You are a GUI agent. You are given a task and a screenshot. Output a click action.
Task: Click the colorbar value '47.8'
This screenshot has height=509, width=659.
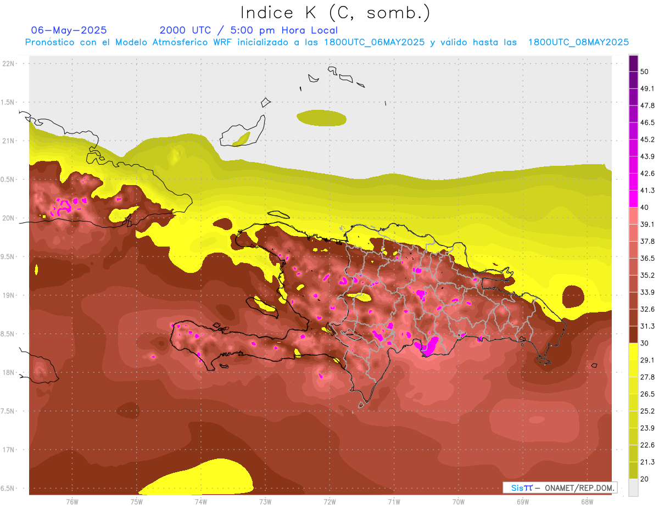click(x=647, y=105)
